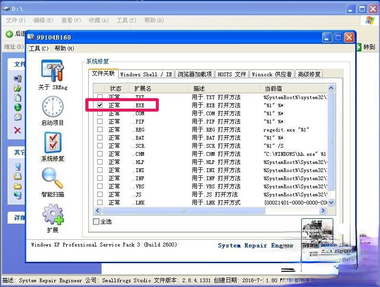380x287 pixels.
Task: Click the copy file icon in the Explorer sidebar
Action: point(18,98)
